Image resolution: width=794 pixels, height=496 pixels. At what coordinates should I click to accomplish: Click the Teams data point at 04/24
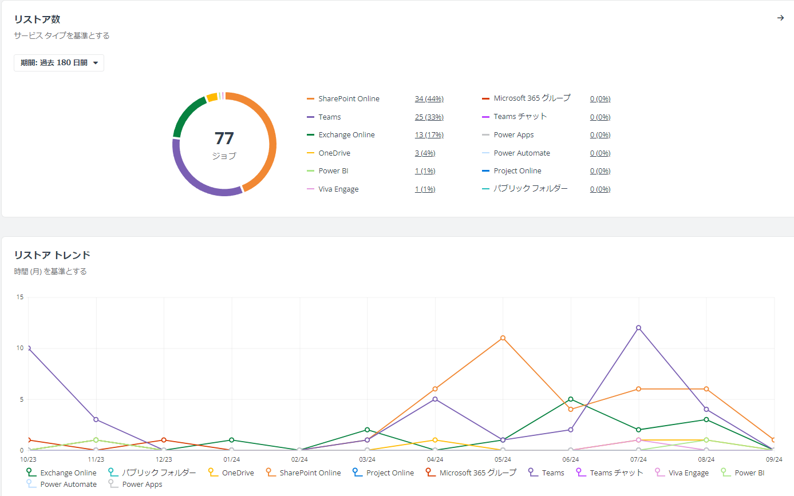point(435,399)
